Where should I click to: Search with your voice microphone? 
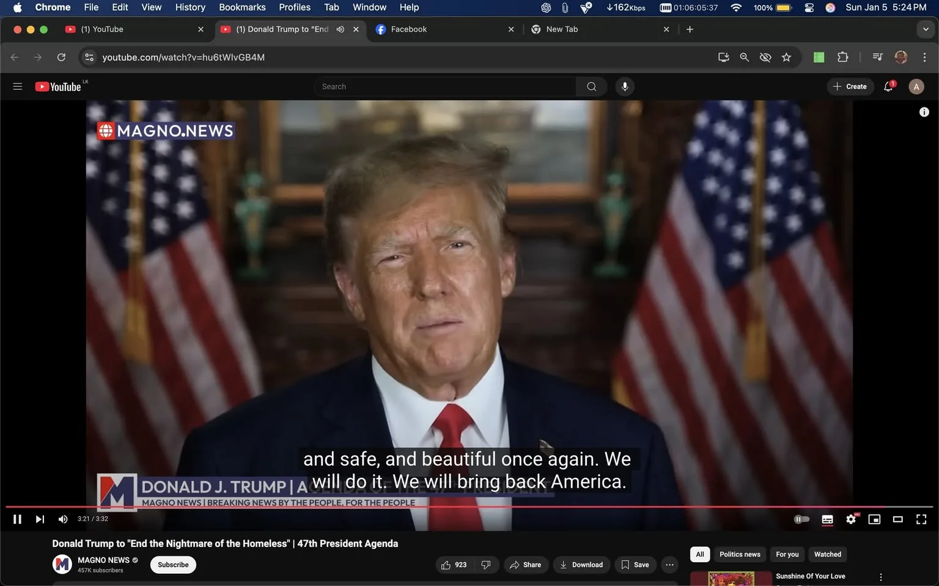[625, 87]
